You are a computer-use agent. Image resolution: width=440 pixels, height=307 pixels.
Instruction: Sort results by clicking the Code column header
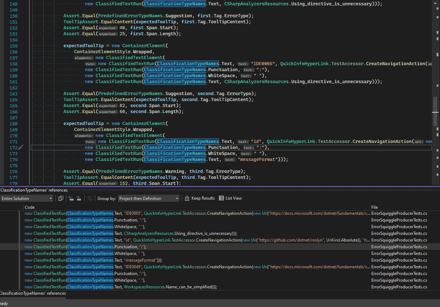[29, 207]
